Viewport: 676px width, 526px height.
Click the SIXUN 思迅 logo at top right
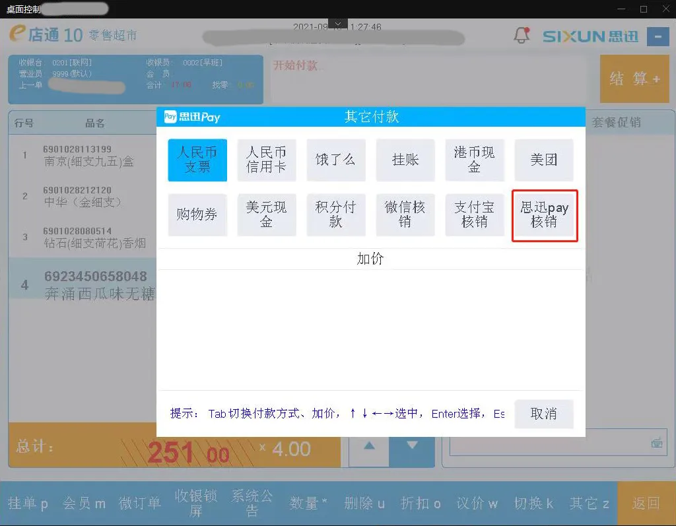point(592,36)
